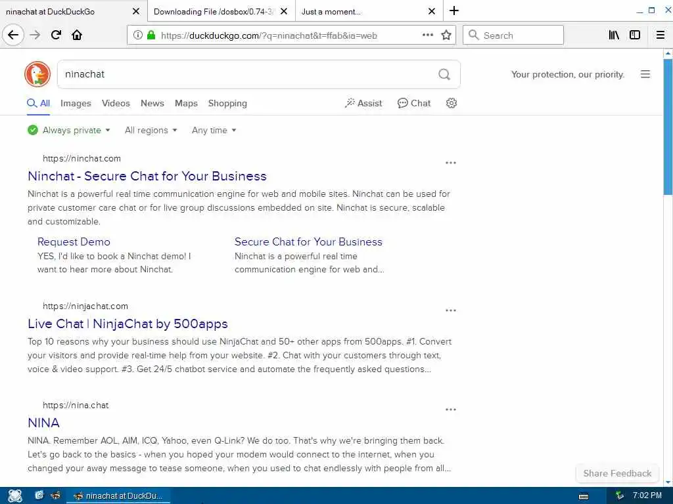Show site information icon in address bar

138,35
